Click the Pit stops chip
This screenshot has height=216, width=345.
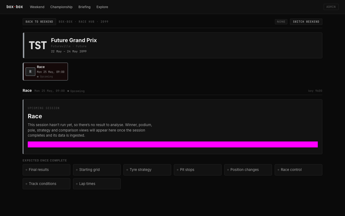(x=198, y=170)
